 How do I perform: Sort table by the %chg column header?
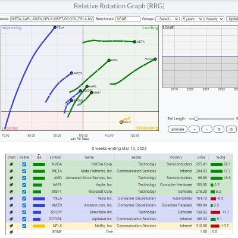[220, 157]
